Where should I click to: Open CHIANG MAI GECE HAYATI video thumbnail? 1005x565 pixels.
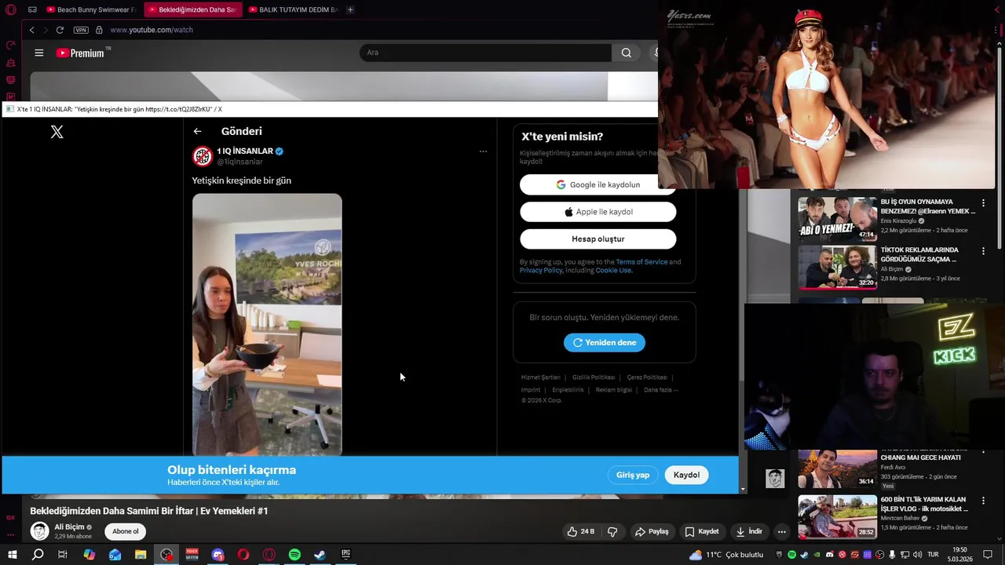(x=838, y=468)
